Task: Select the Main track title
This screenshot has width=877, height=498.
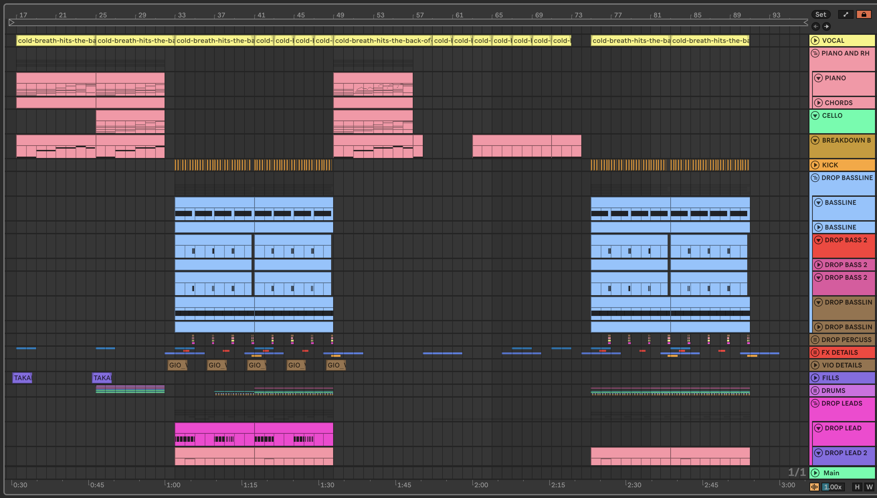Action: (x=831, y=473)
